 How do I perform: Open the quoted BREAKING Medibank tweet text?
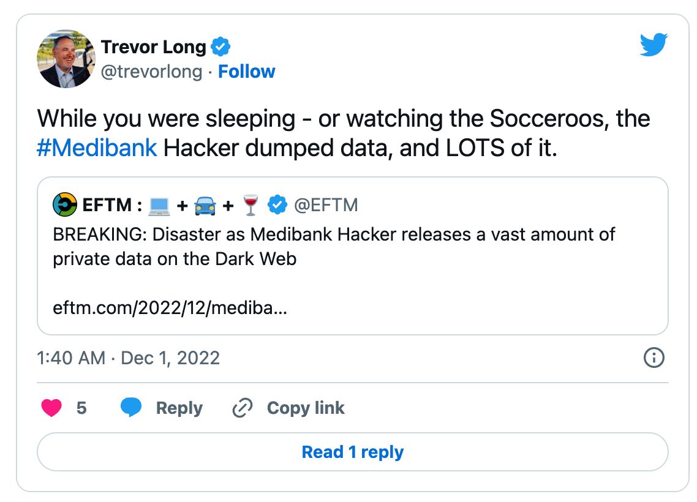click(x=334, y=246)
